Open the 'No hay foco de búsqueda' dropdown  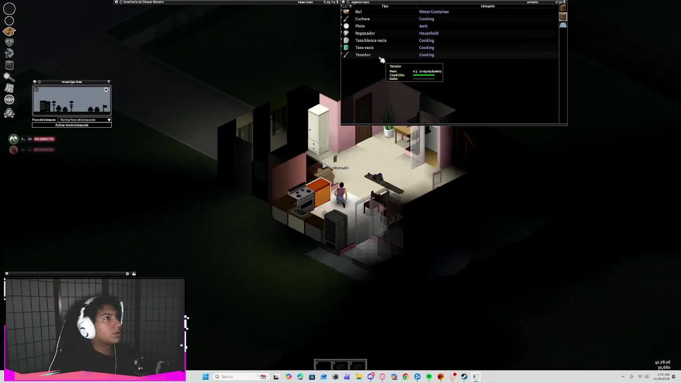(85, 120)
